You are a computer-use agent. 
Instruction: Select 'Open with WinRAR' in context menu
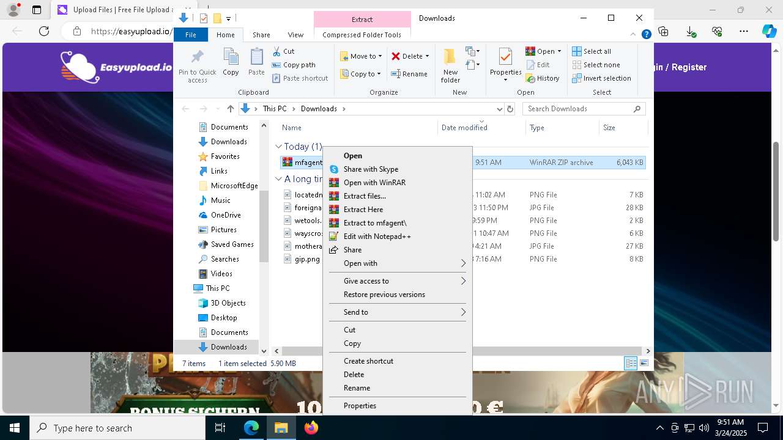[398, 183]
